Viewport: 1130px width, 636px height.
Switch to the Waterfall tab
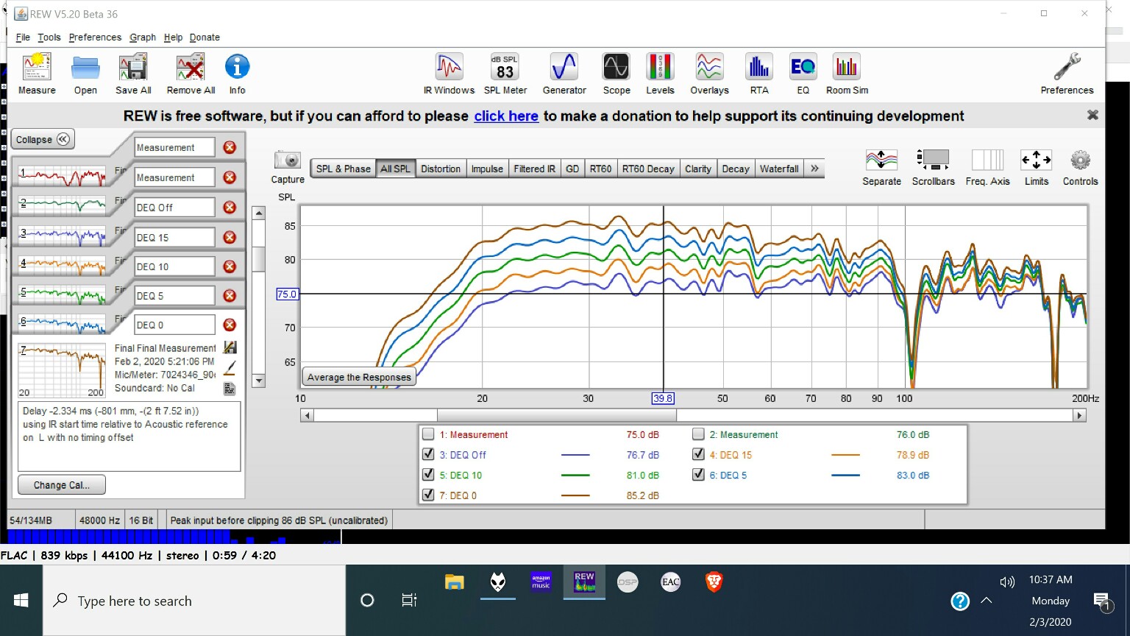pos(779,169)
